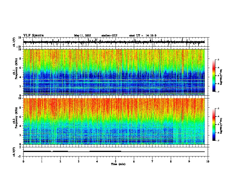Click tick label "5" on the Time axis
The height and width of the screenshot is (181, 234).
[x=116, y=161]
